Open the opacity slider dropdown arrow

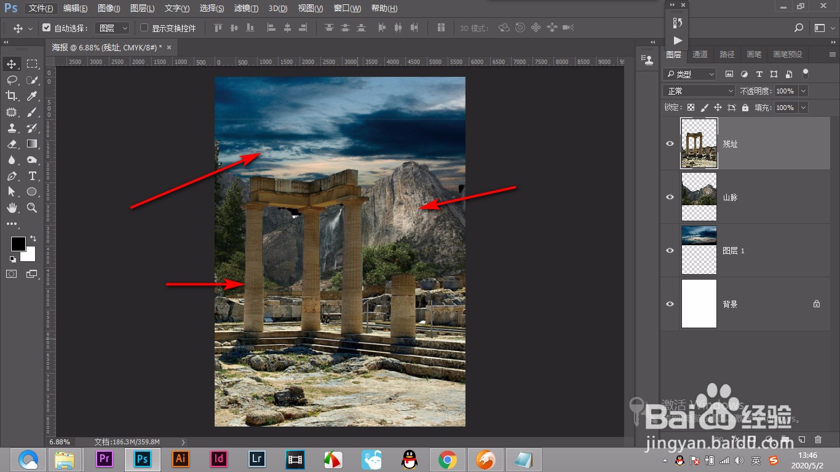(803, 91)
